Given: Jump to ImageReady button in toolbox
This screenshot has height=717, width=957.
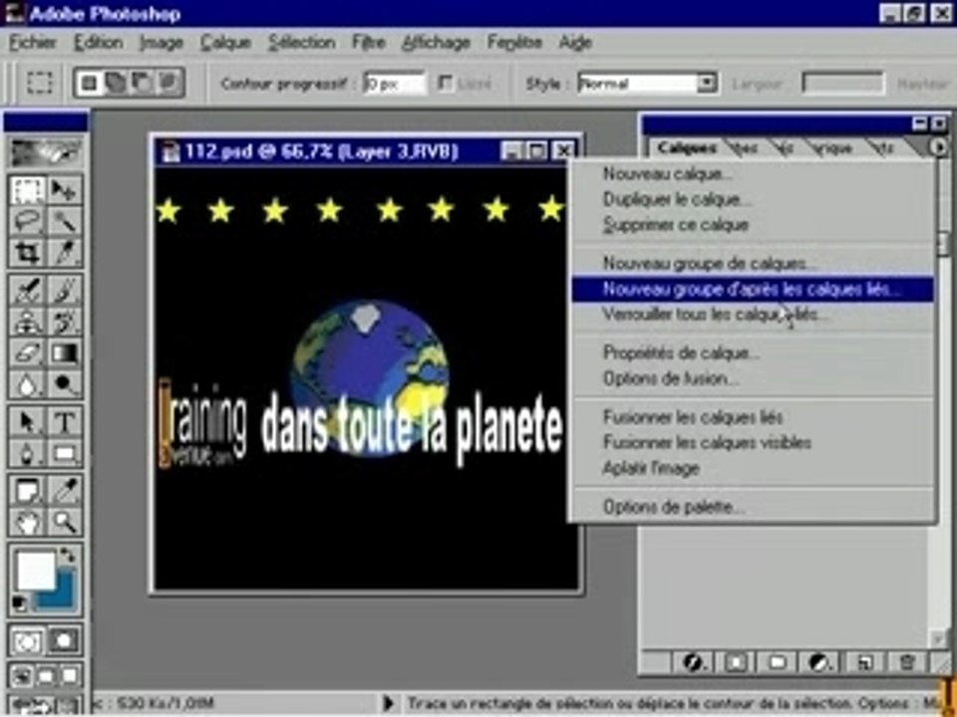Looking at the screenshot, I should (x=46, y=705).
